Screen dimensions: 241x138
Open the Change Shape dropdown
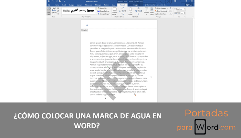tap(104, 14)
